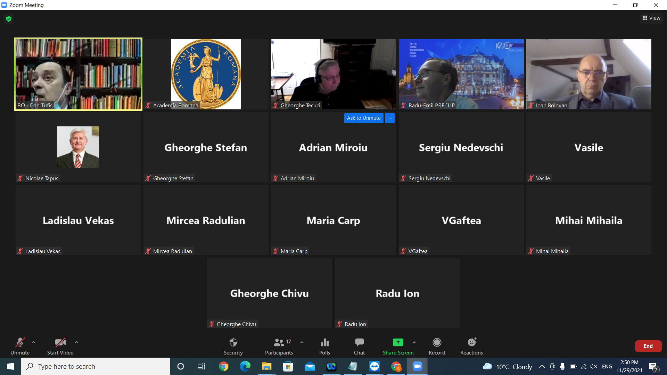The height and width of the screenshot is (375, 667).
Task: Open the three-dots menu on Adrian Miroiu's tile
Action: 390,118
